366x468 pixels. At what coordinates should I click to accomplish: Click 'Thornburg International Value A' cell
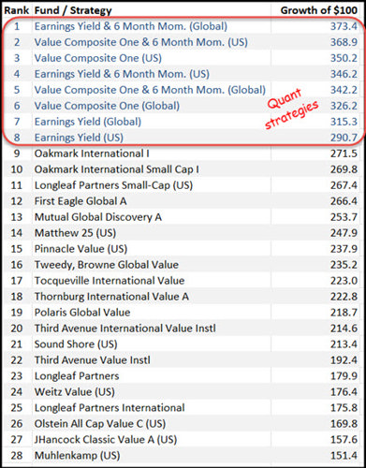[111, 297]
